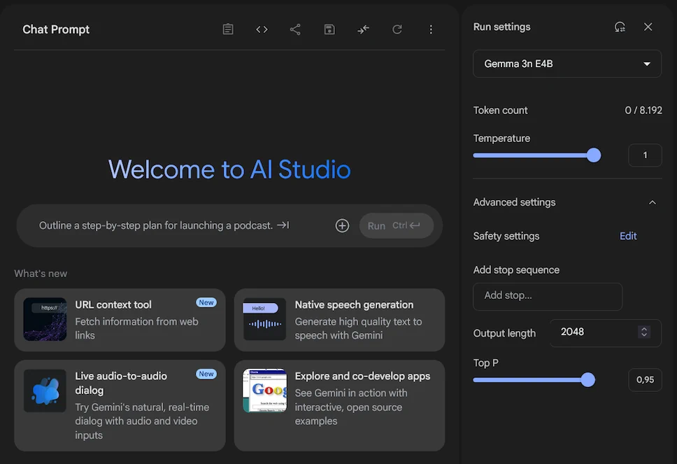The height and width of the screenshot is (464, 677).
Task: Open Explore and co-develop apps card
Action: 339,405
